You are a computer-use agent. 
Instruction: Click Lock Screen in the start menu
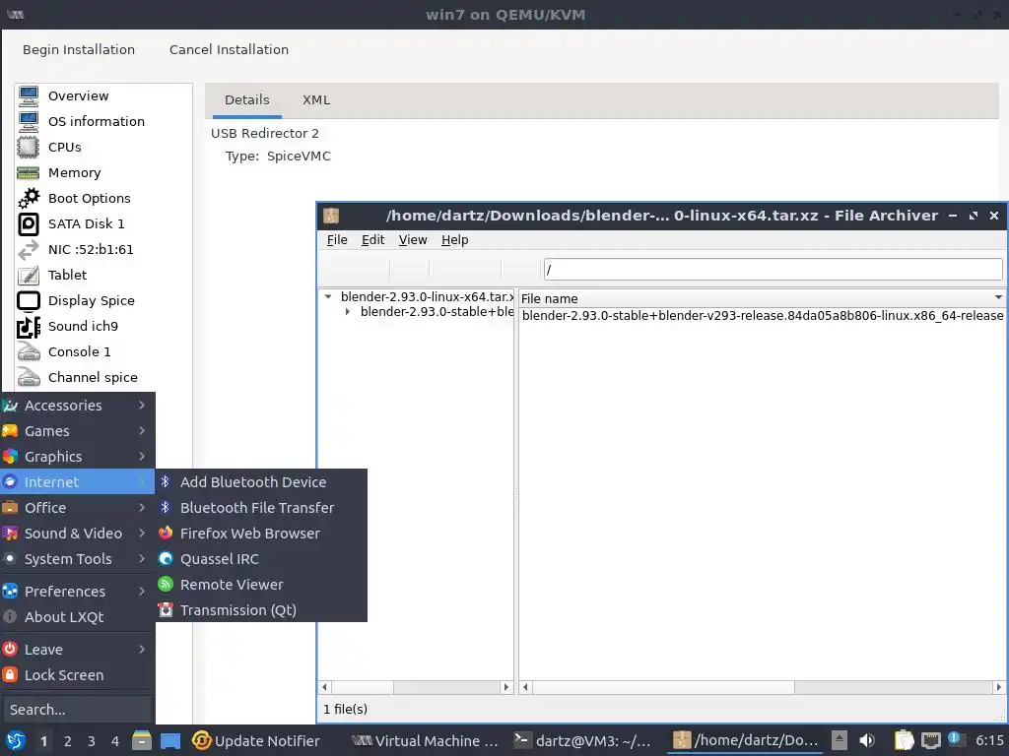77,675
